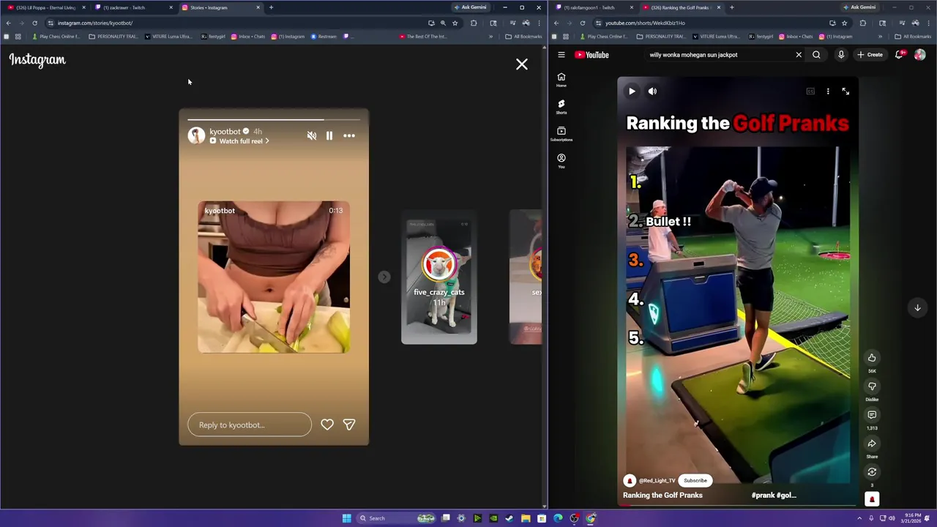Viewport: 937px width, 527px height.
Task: Open the short's more options menu
Action: pos(828,91)
